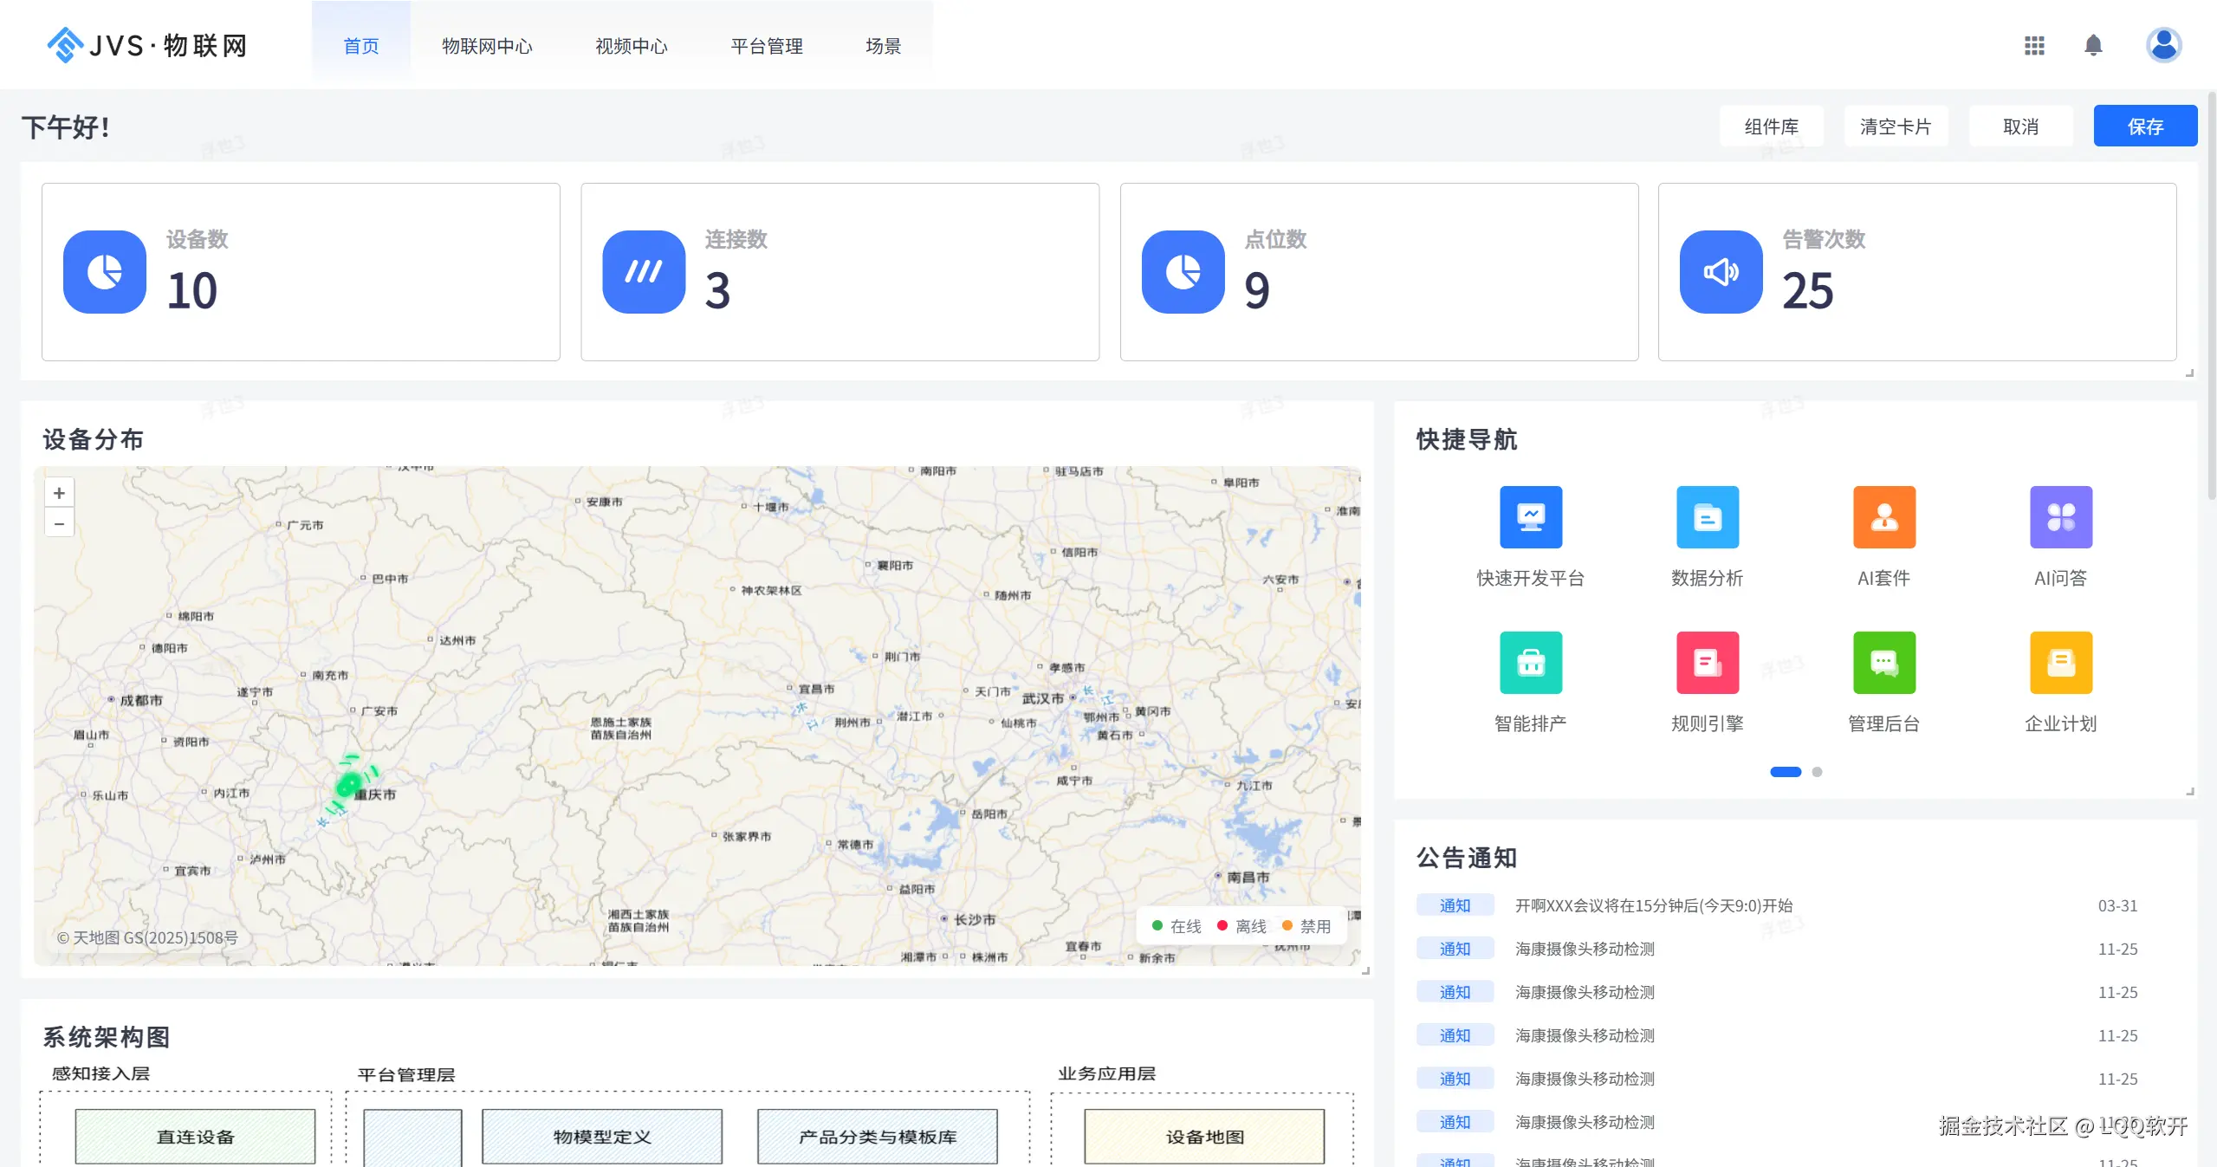Zoom in the device map
The height and width of the screenshot is (1167, 2217).
(x=59, y=493)
